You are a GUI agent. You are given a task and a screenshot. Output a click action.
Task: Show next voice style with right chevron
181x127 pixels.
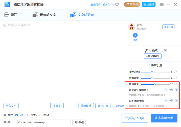176,37
